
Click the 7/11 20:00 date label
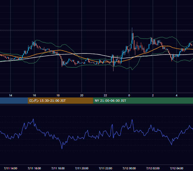(x=82, y=168)
